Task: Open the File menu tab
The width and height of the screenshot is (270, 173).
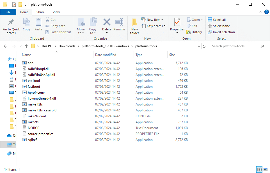Action: pos(8,12)
